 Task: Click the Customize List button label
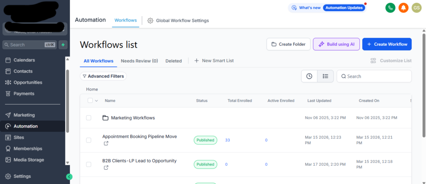click(396, 61)
